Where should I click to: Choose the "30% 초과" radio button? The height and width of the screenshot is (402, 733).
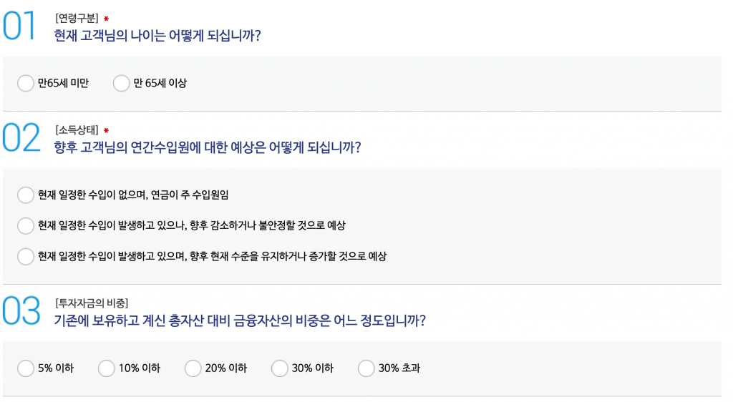click(x=366, y=368)
